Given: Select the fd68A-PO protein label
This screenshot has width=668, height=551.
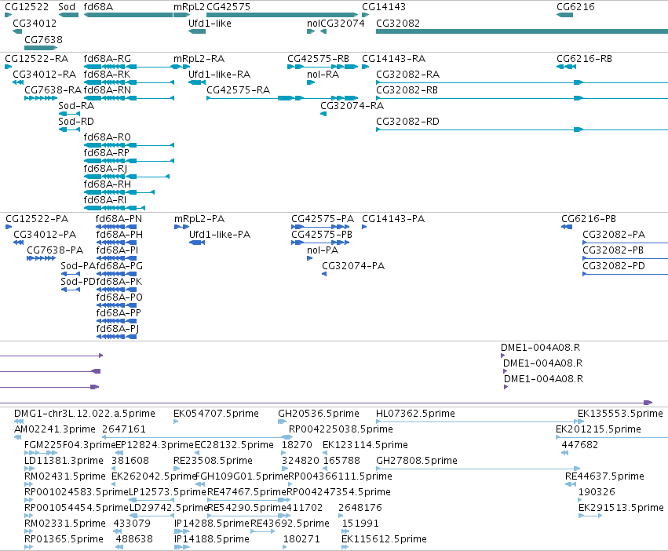Looking at the screenshot, I should (119, 297).
